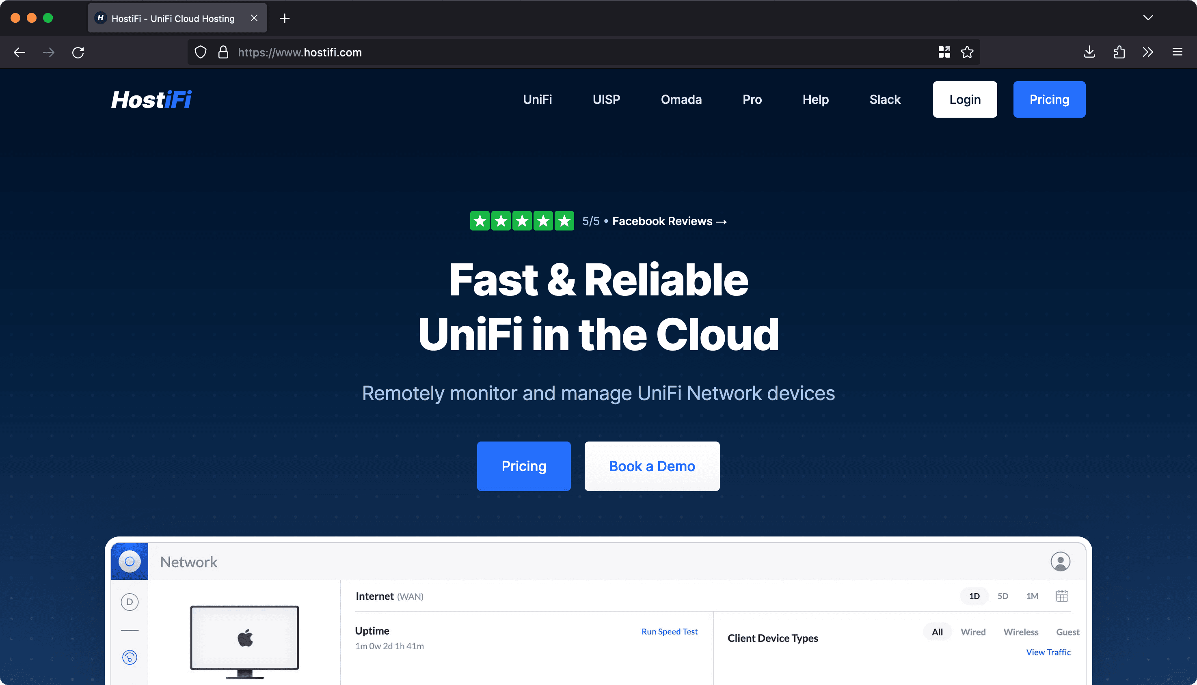1197x685 pixels.
Task: Expand more tools overflow chevrons
Action: click(1147, 52)
